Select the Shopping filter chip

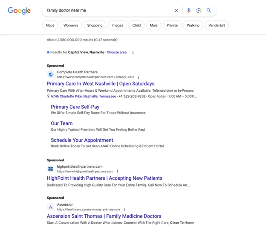(x=95, y=25)
